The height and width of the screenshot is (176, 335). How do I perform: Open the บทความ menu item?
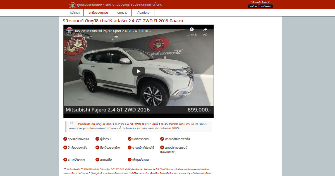pos(122,13)
